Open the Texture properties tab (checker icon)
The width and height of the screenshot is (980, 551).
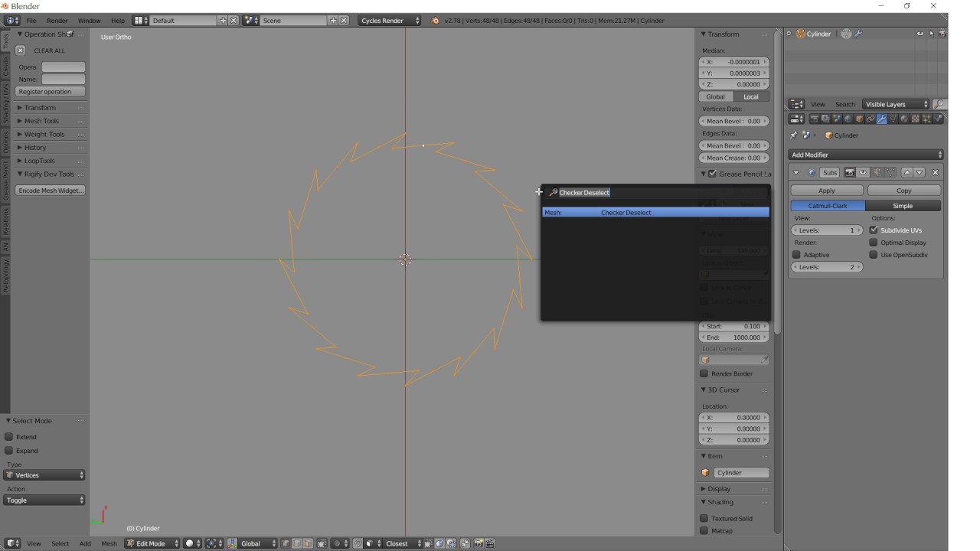(915, 119)
